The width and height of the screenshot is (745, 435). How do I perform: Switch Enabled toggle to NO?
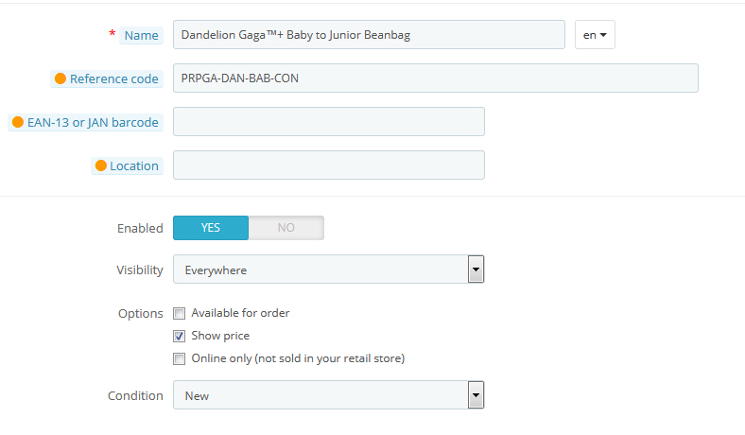click(286, 228)
